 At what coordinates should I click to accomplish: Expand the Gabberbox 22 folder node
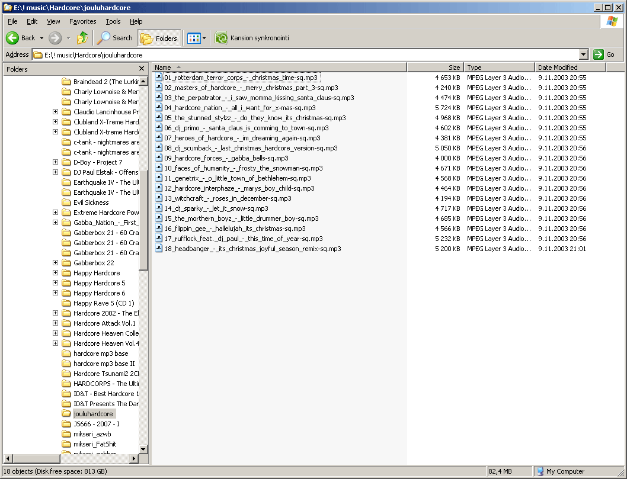(x=56, y=263)
